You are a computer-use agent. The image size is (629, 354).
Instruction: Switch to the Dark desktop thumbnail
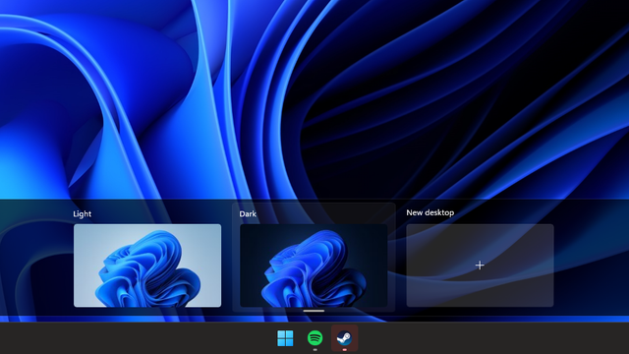314,265
